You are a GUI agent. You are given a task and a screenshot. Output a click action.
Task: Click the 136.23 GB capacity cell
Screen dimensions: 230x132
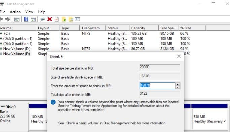(139, 33)
